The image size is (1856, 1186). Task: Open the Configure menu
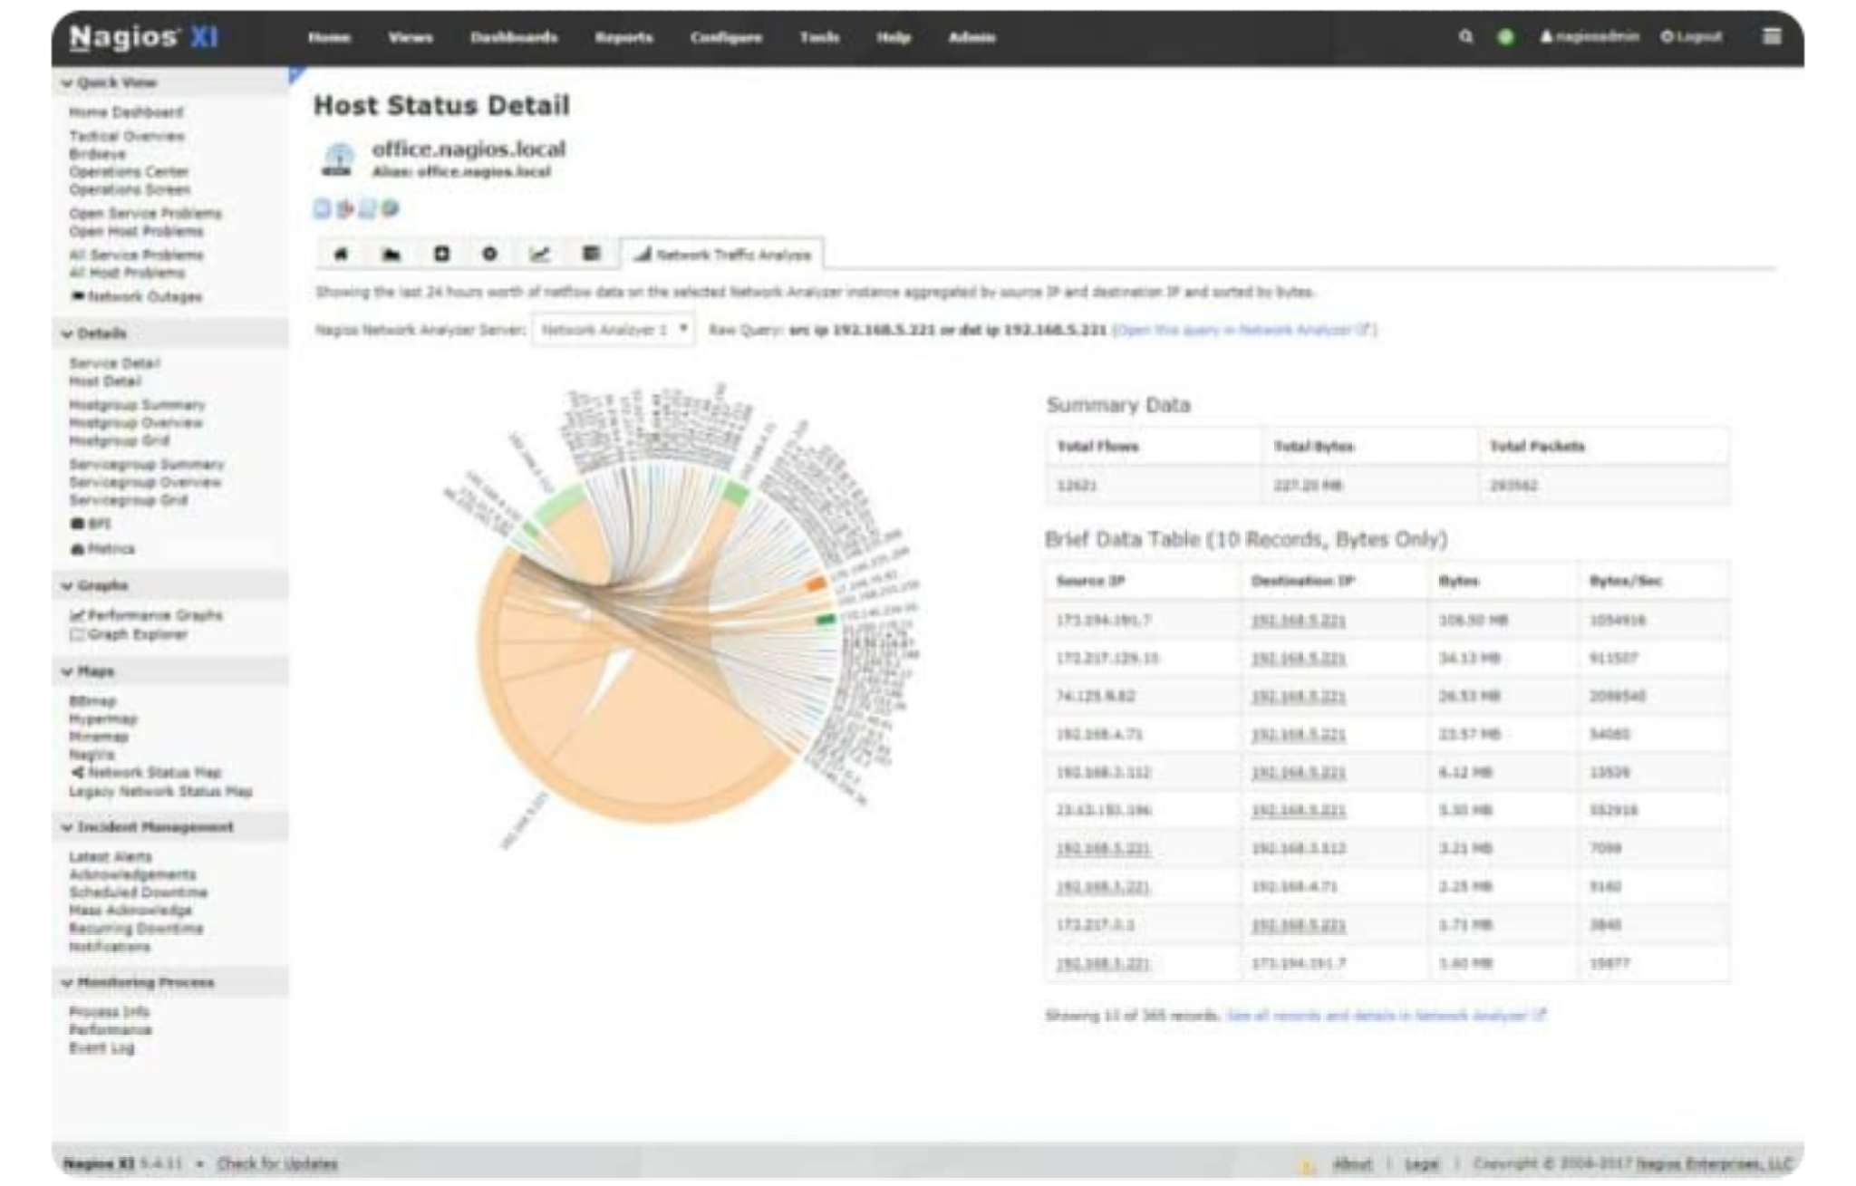click(x=726, y=37)
